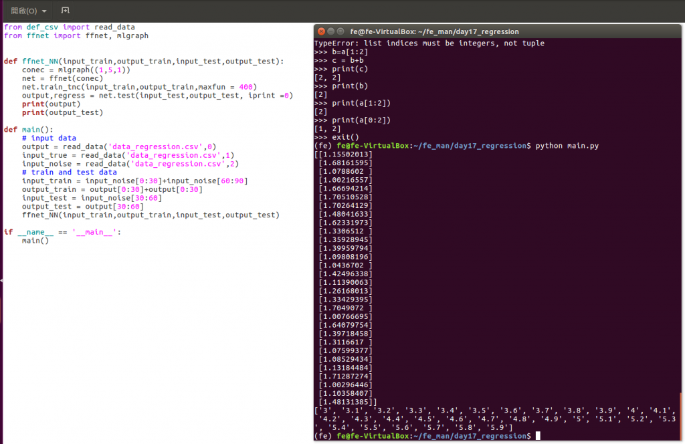Click the ffnet_NN call line inside main()

pos(151,215)
